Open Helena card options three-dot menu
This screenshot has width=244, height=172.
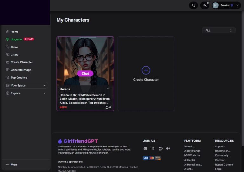coord(109,89)
